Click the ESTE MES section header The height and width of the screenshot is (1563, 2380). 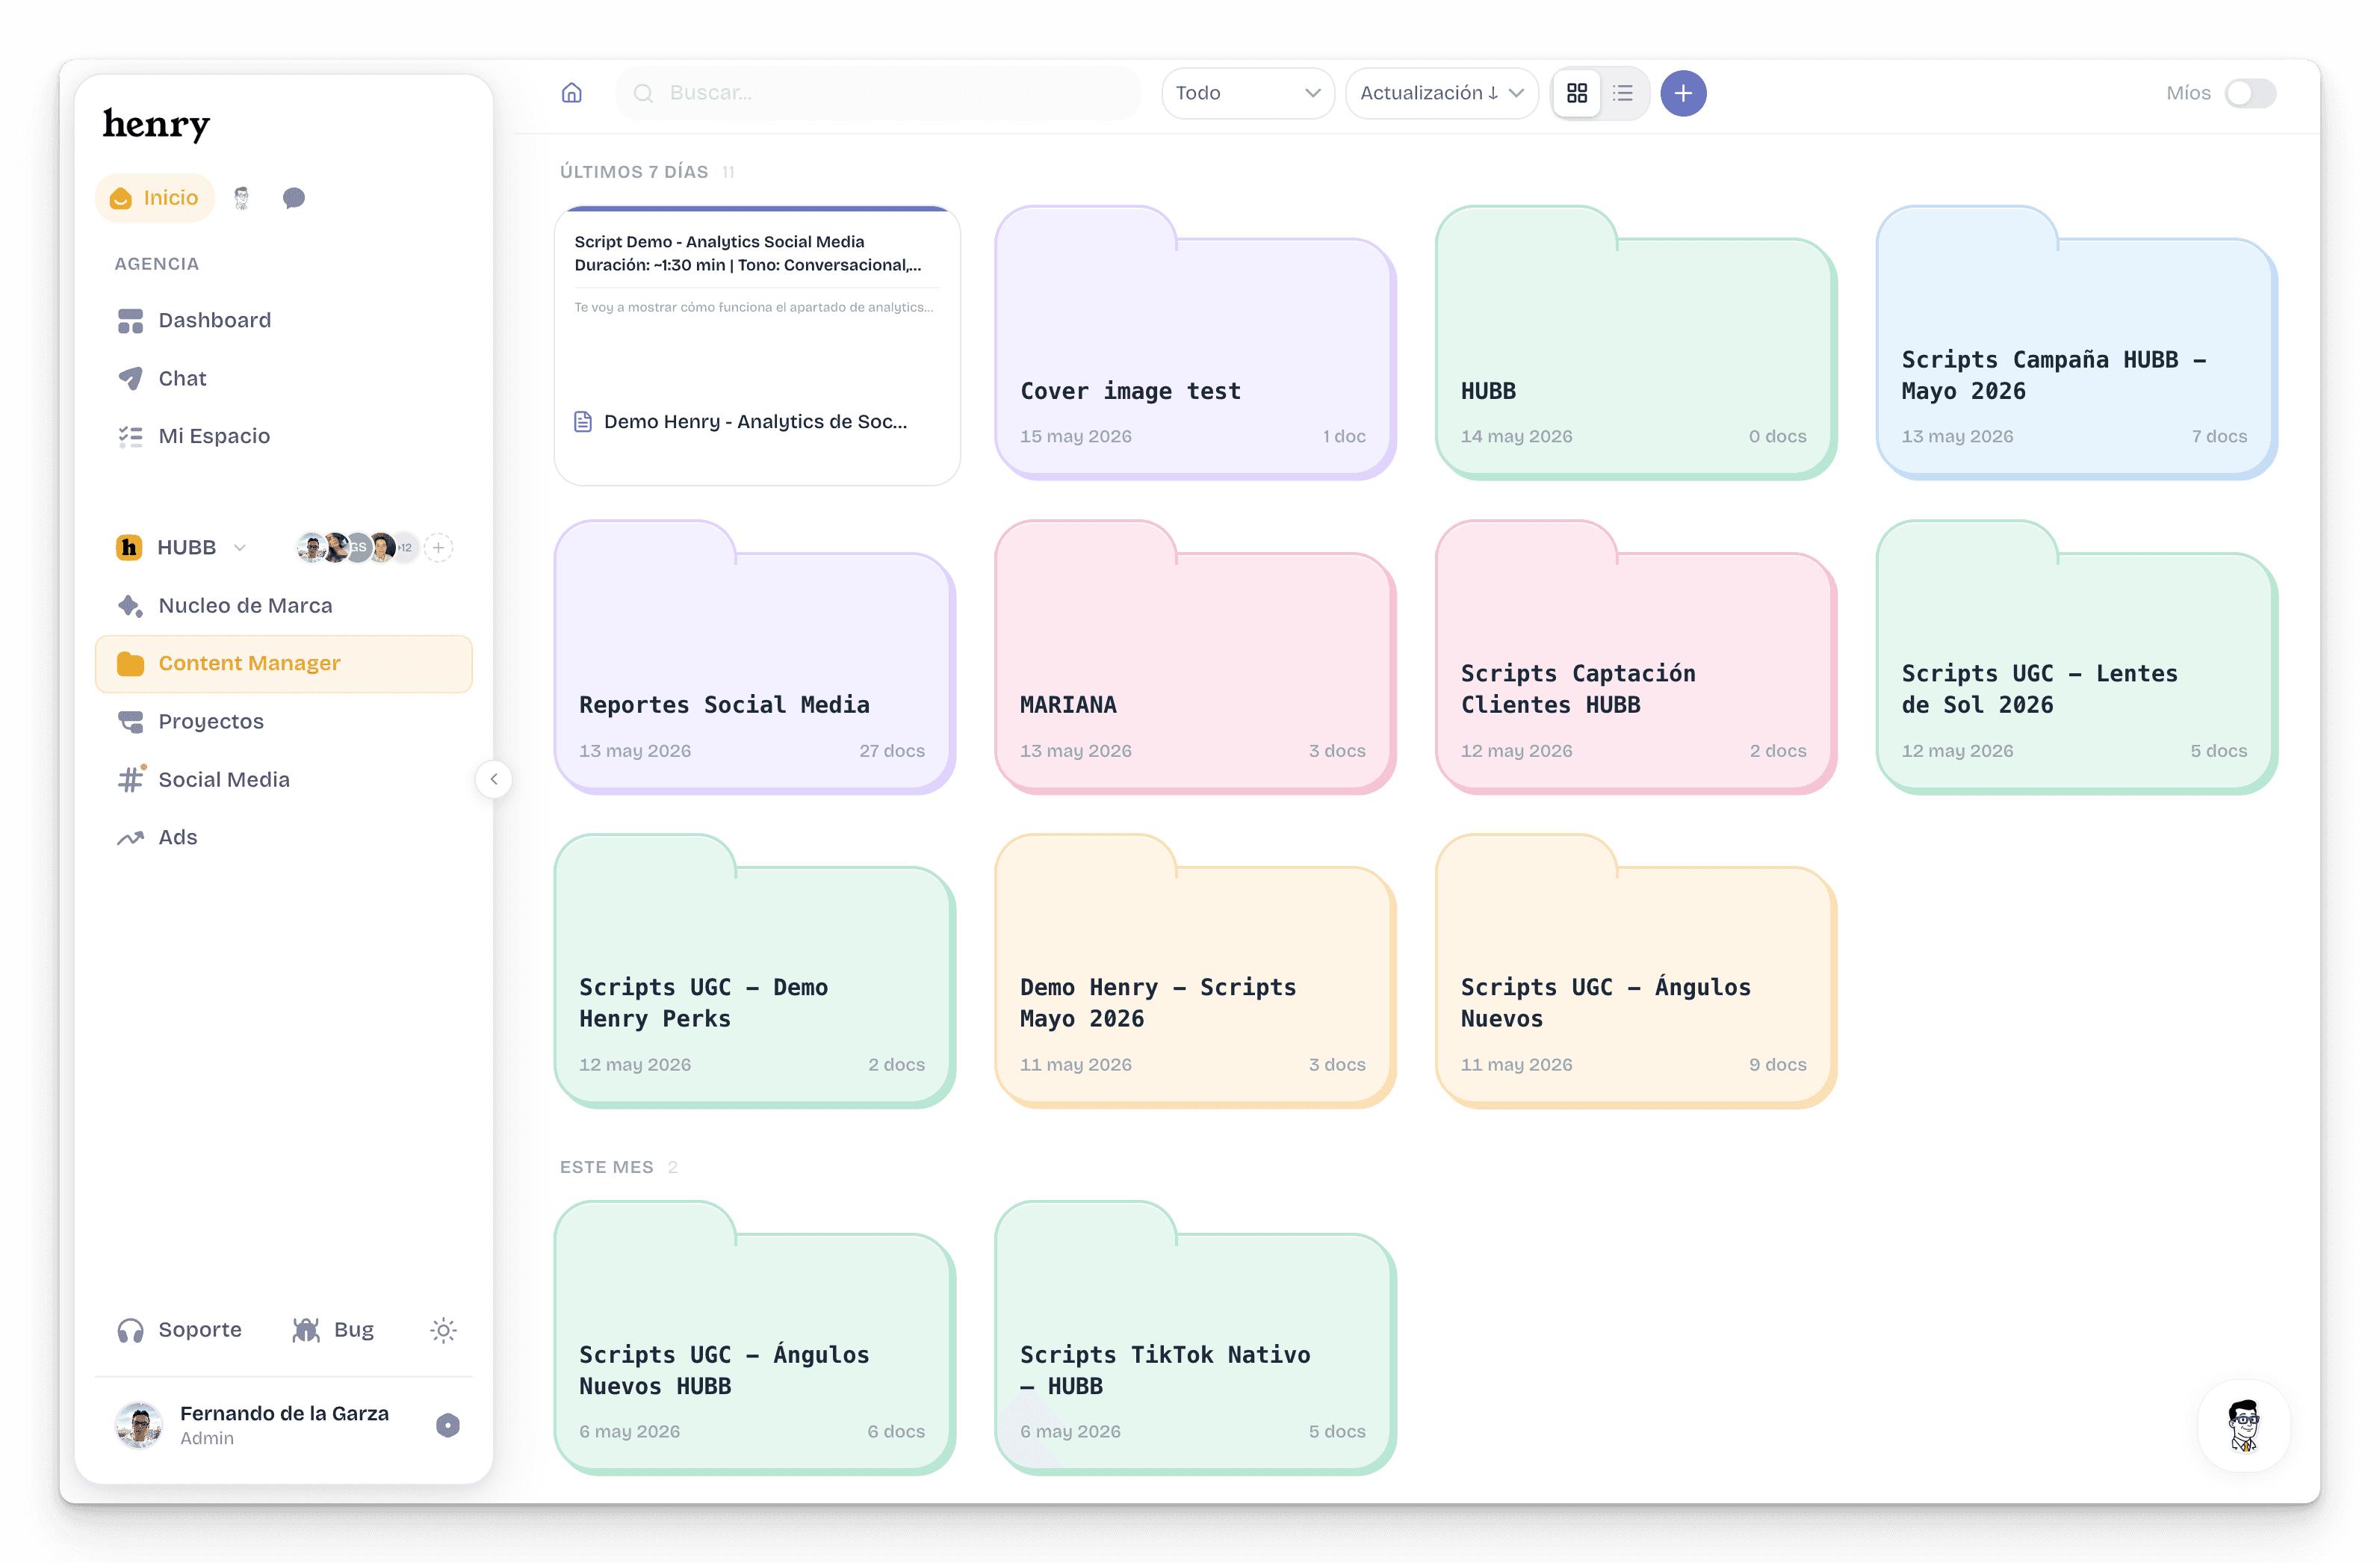pyautogui.click(x=606, y=1167)
